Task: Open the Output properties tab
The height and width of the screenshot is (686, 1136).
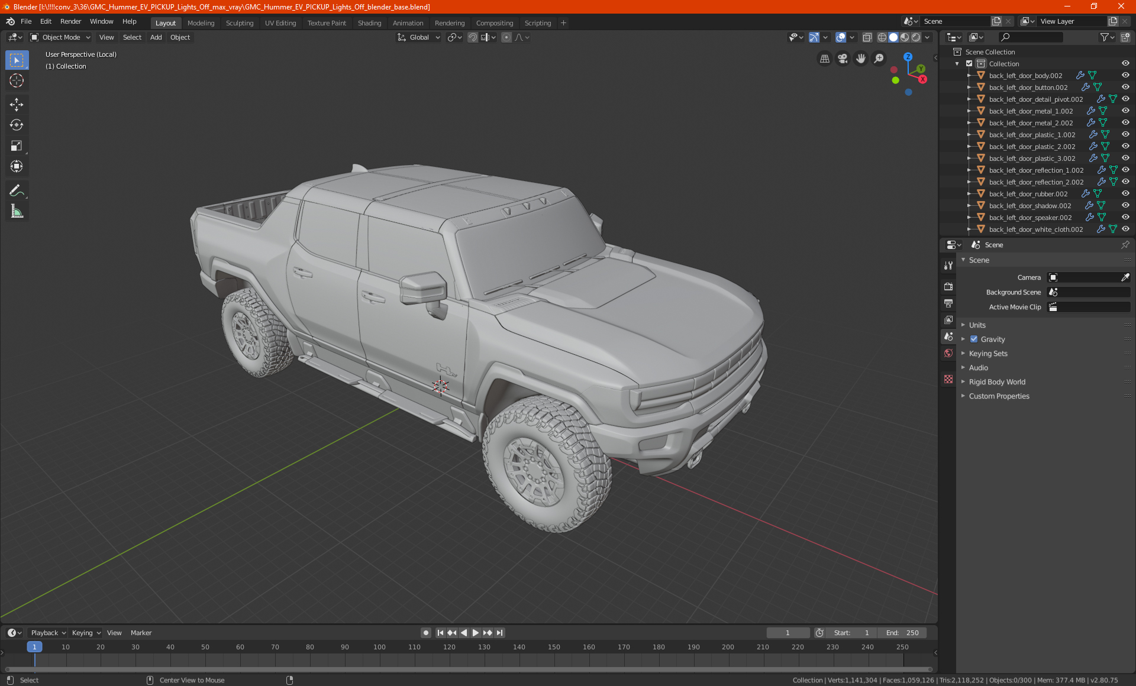Action: point(948,303)
